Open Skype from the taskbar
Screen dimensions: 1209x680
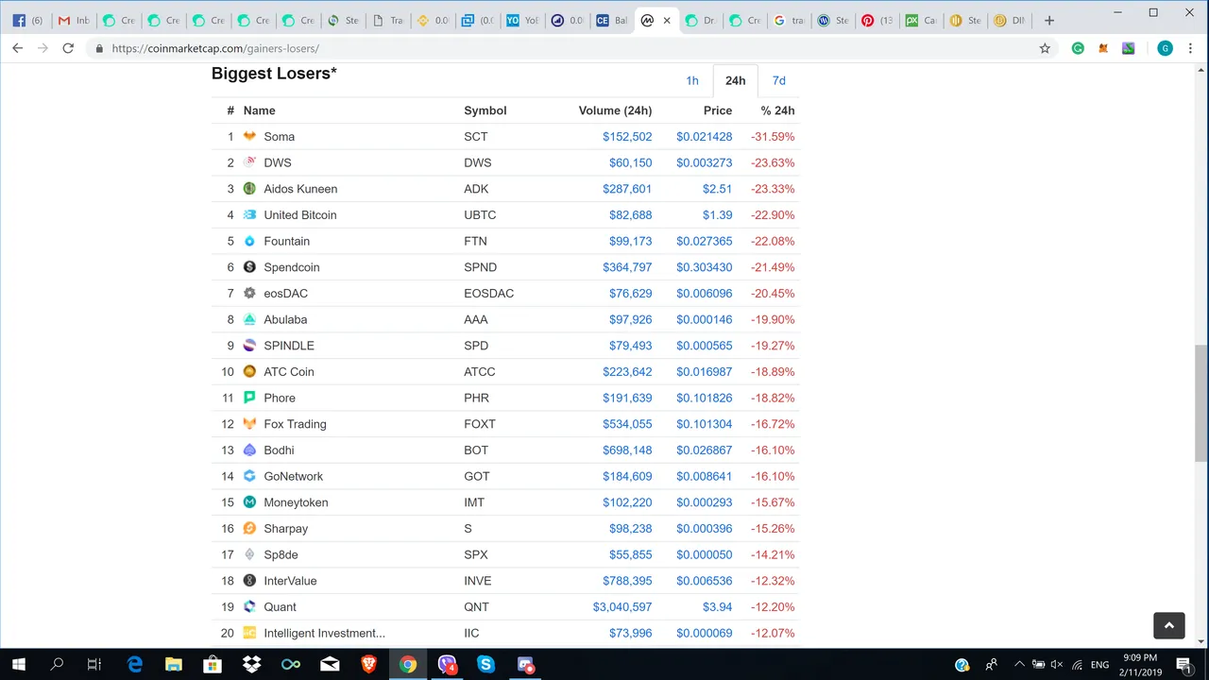[x=486, y=665]
